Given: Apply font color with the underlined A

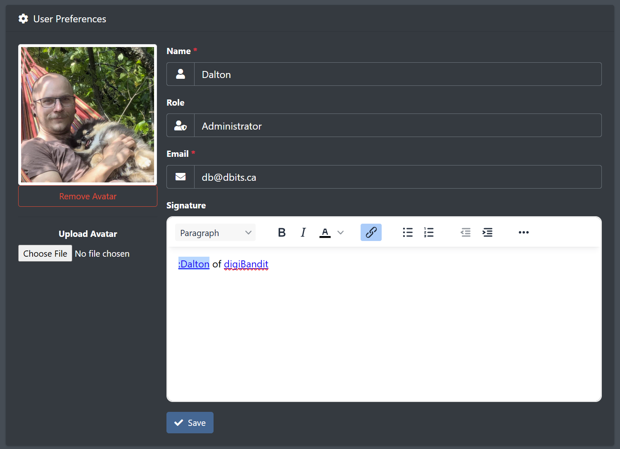Looking at the screenshot, I should (x=325, y=233).
